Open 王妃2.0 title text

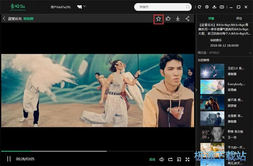coord(236,68)
